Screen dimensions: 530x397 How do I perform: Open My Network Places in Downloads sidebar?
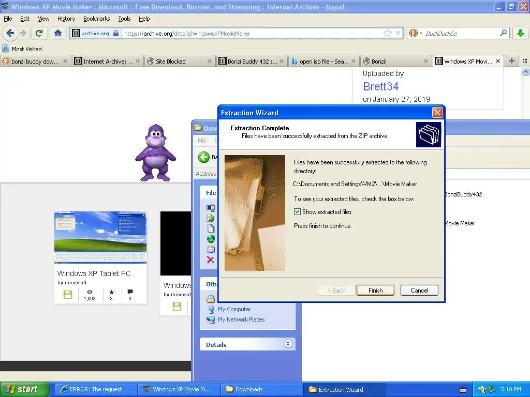[x=241, y=319]
